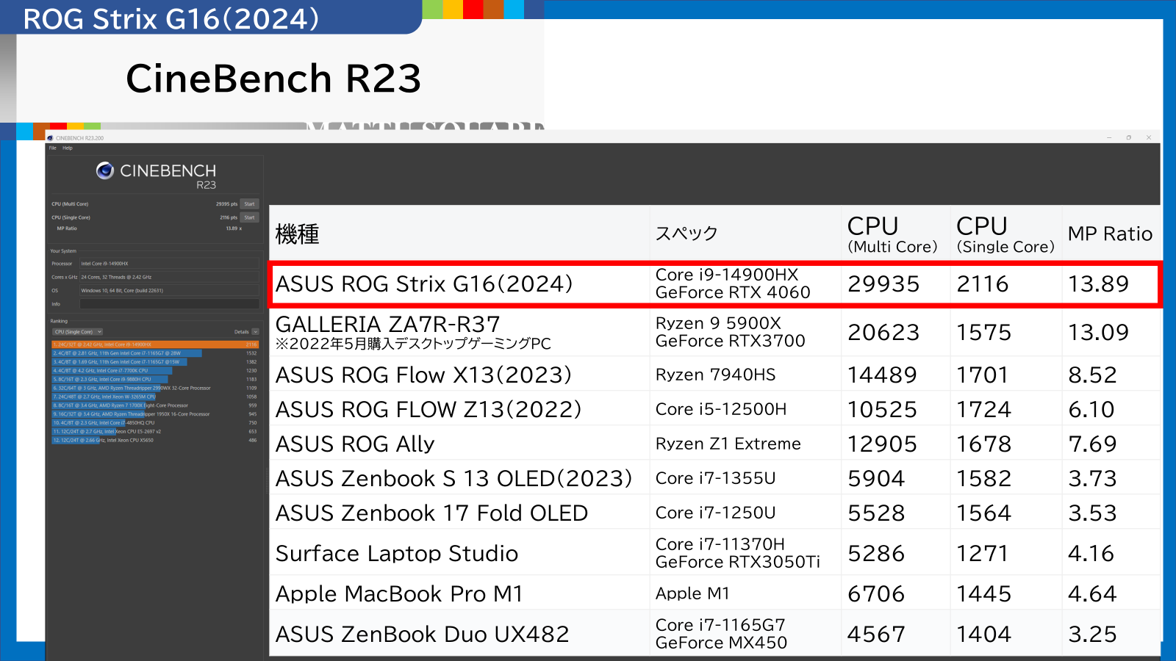
Task: Maximize the Cinebench window
Action: [x=1129, y=137]
